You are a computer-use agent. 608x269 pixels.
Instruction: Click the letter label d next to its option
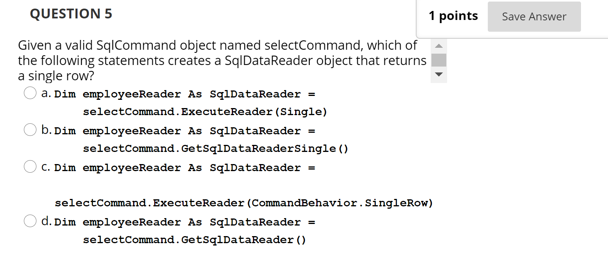pos(44,221)
